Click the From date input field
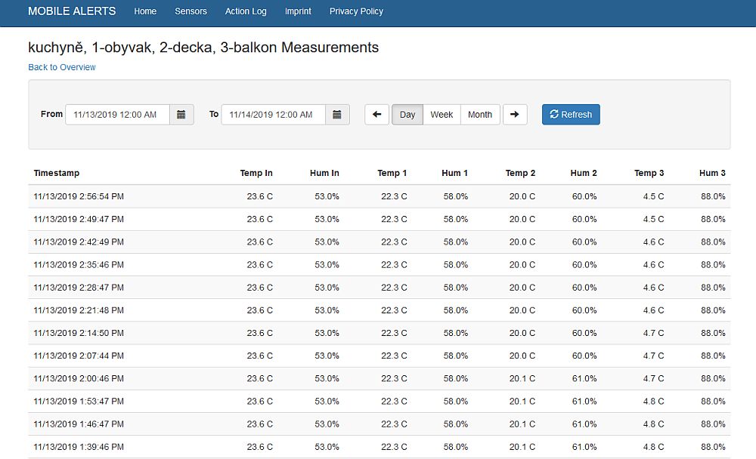 (x=118, y=115)
